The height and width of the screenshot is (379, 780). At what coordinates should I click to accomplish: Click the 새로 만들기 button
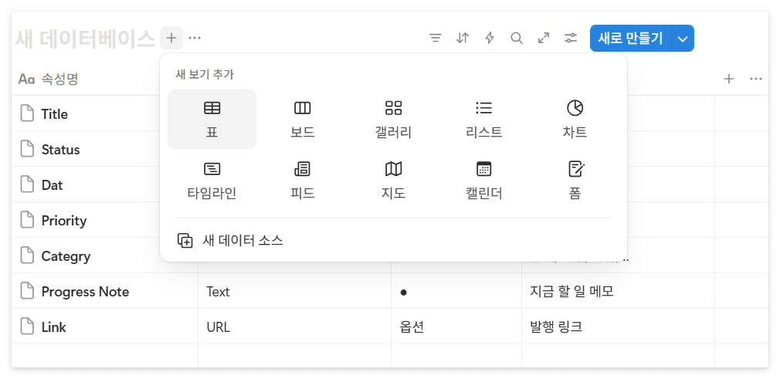(x=630, y=39)
